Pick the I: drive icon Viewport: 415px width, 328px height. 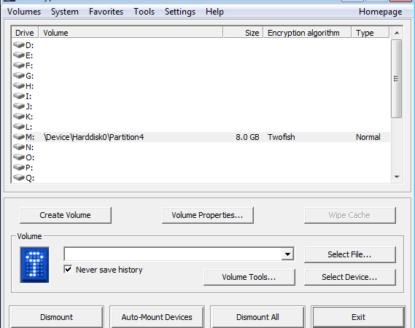19,96
